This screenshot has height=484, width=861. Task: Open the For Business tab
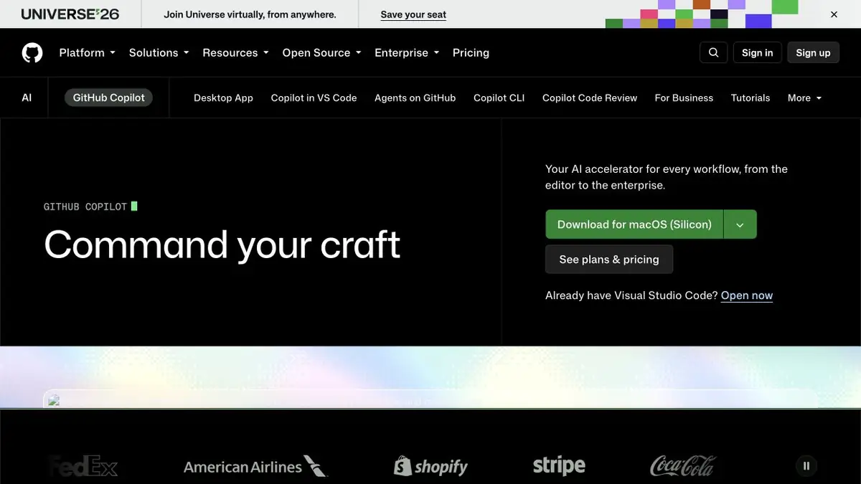point(684,98)
